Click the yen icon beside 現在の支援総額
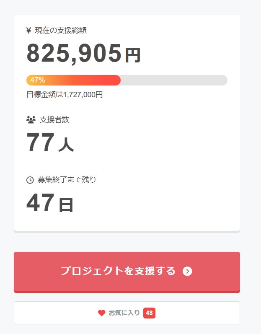This screenshot has width=261, height=334. [x=28, y=30]
